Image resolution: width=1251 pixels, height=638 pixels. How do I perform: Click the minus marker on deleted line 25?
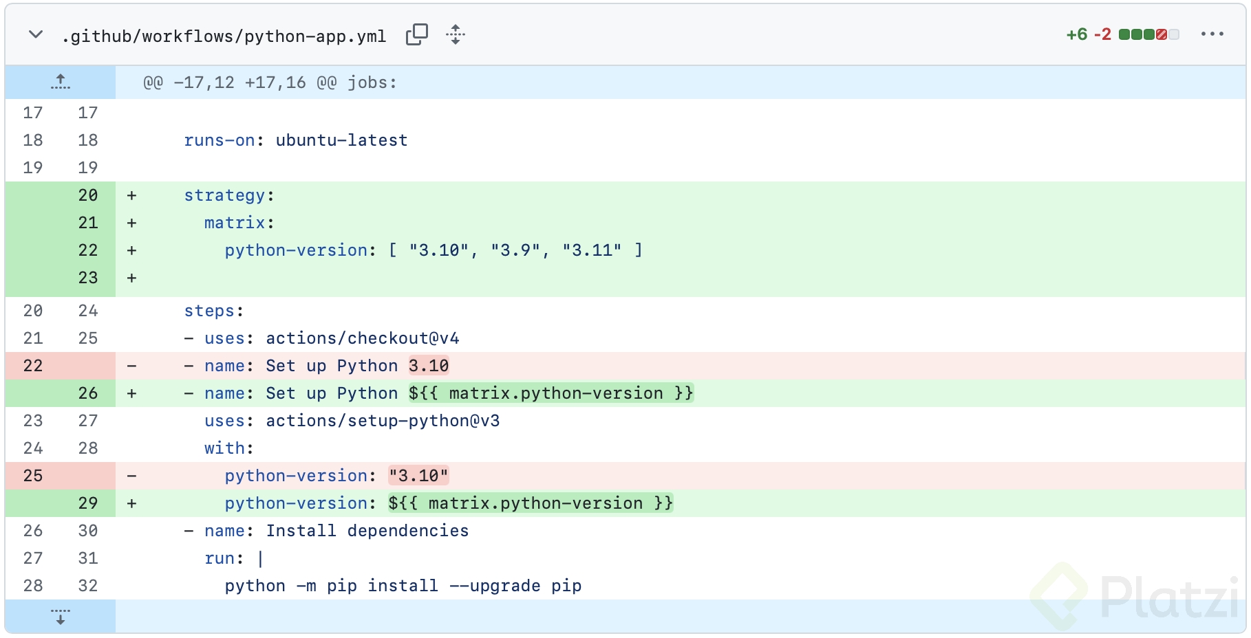point(131,476)
